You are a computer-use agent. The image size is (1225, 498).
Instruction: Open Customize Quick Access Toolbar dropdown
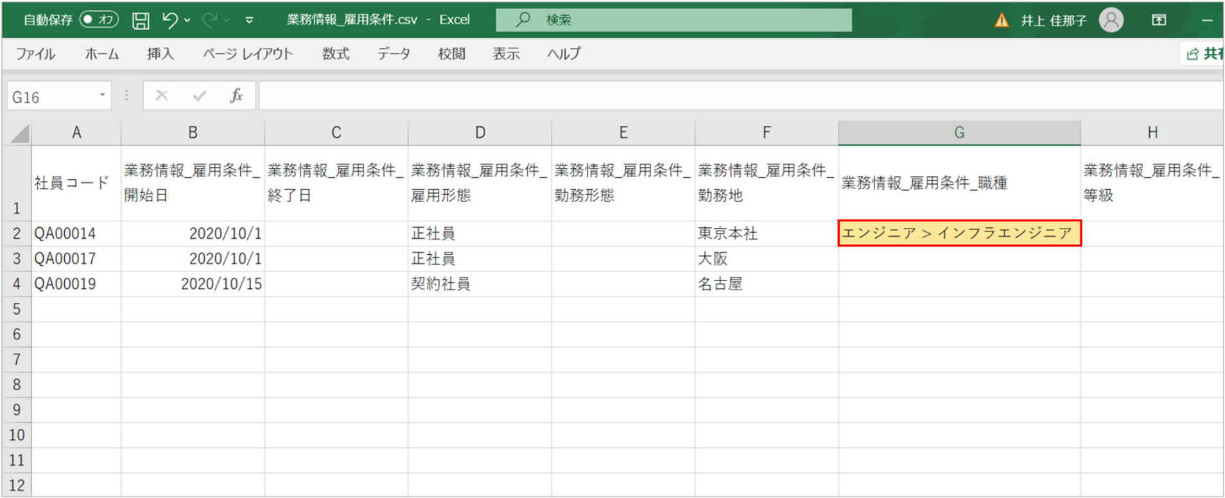point(249,21)
